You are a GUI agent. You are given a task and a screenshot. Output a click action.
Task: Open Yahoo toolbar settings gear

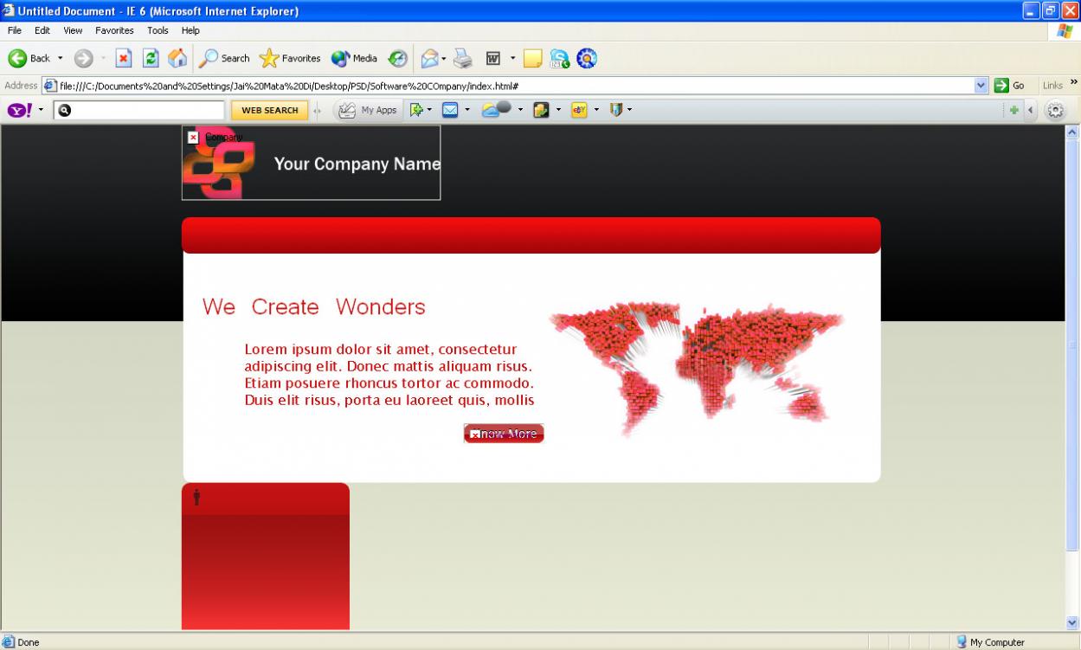pyautogui.click(x=1055, y=110)
